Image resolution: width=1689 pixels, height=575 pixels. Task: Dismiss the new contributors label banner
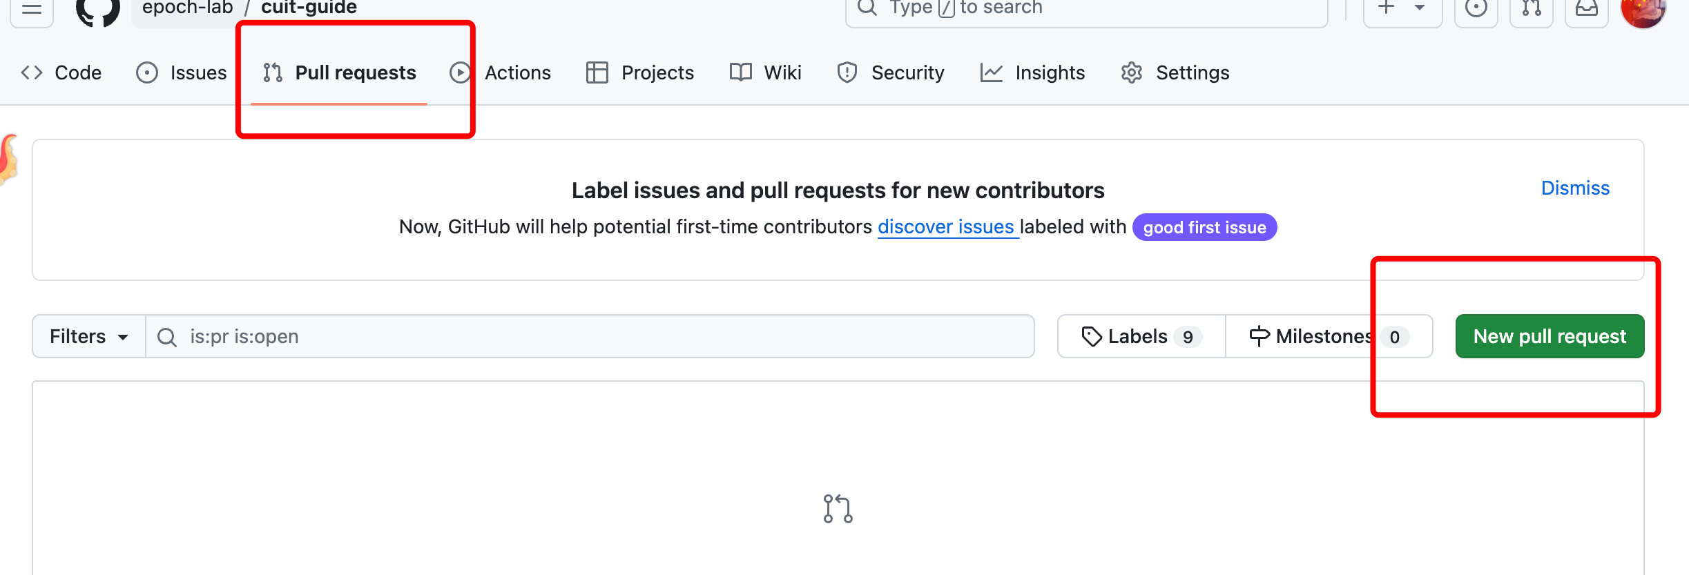[x=1575, y=188]
